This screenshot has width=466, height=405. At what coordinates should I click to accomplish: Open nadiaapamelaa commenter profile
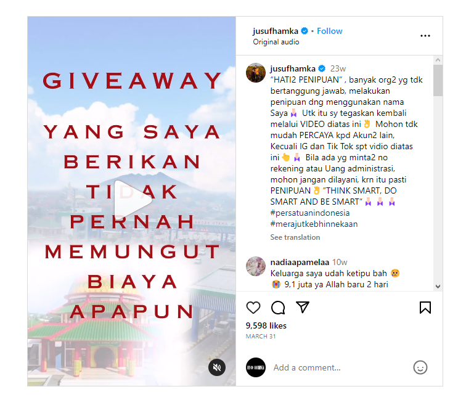tap(300, 262)
